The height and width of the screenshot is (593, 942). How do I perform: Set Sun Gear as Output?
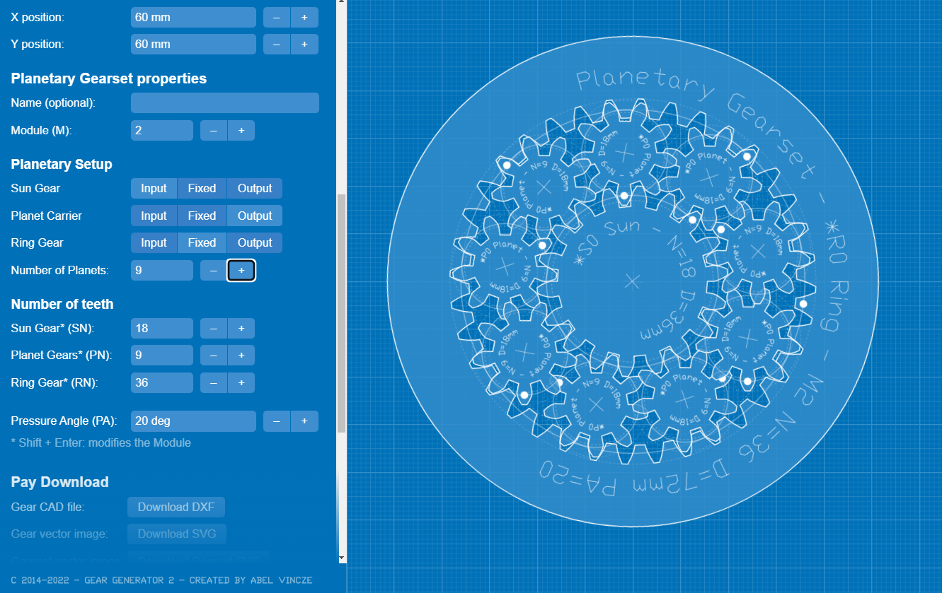255,189
